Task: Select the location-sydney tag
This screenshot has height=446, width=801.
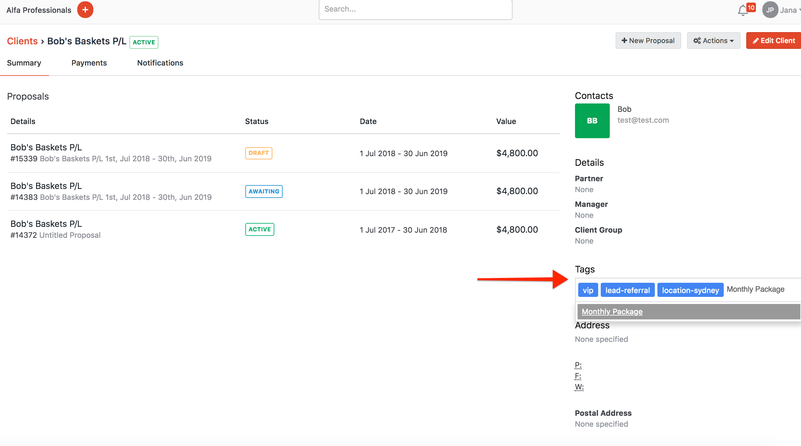Action: 690,290
